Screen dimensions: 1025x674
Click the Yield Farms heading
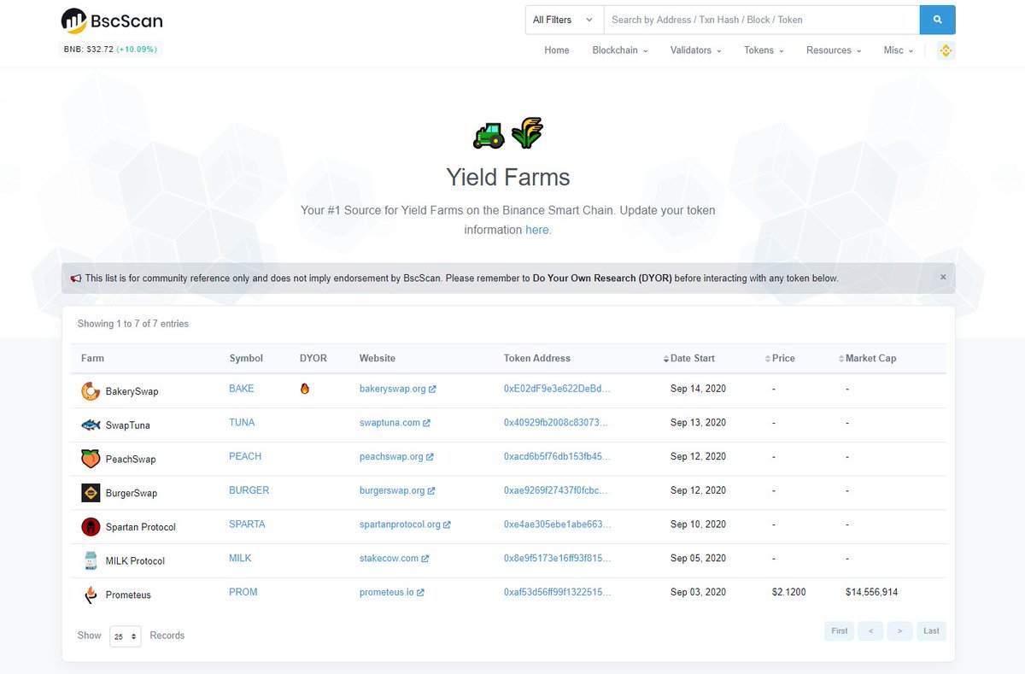point(508,178)
